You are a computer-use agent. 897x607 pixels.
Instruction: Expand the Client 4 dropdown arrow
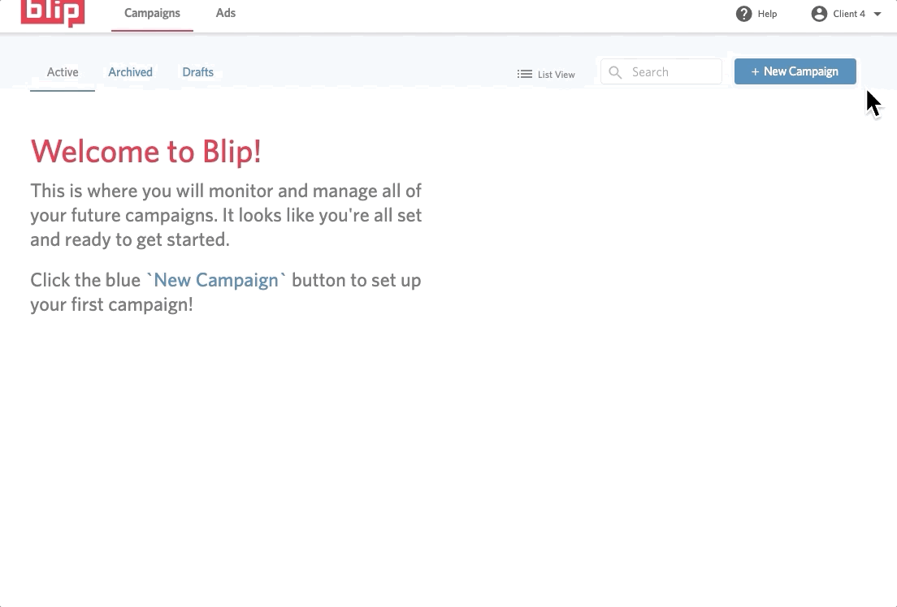(x=877, y=14)
